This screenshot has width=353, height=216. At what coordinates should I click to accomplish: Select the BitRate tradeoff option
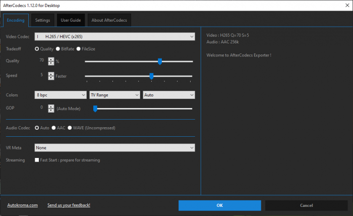[x=58, y=49]
